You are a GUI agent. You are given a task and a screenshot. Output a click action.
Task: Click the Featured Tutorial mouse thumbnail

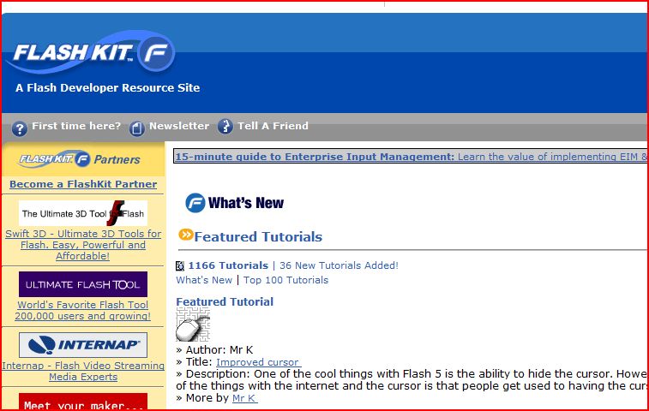193,325
